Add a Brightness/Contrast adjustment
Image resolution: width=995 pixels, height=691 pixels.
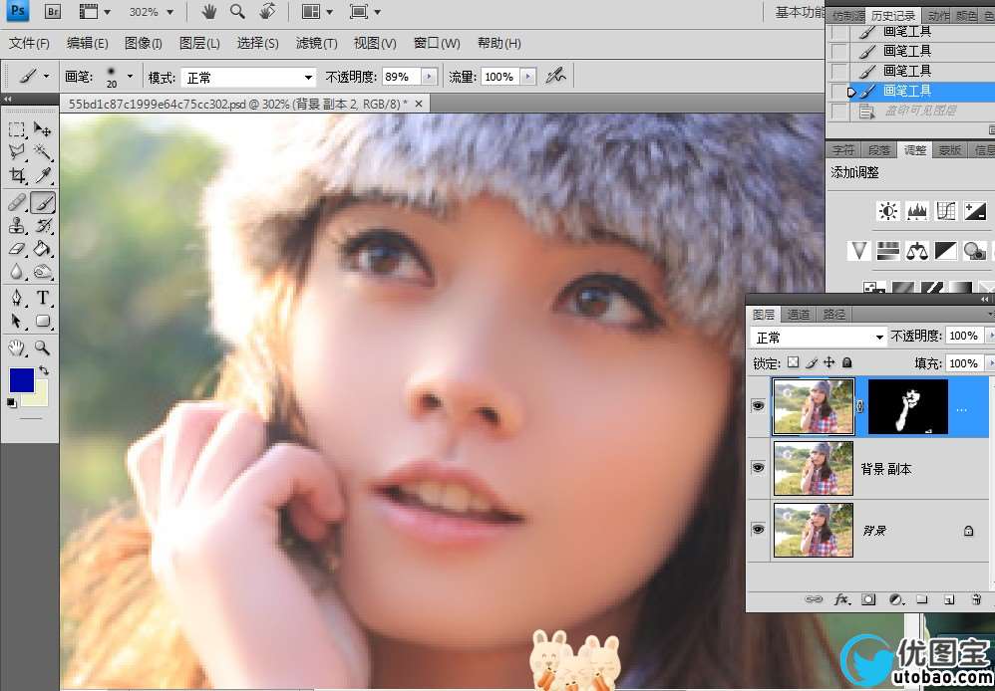click(887, 211)
